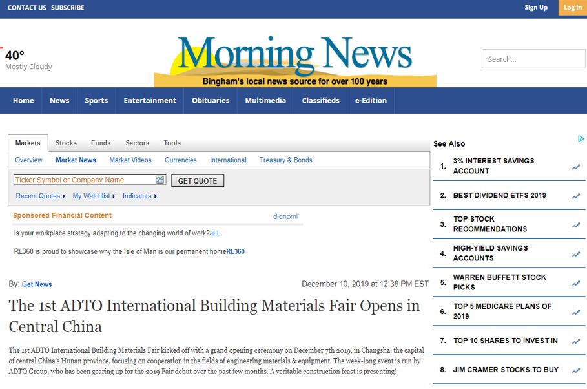Open the Get News author link
Screen dimensions: 587x389
37,284
